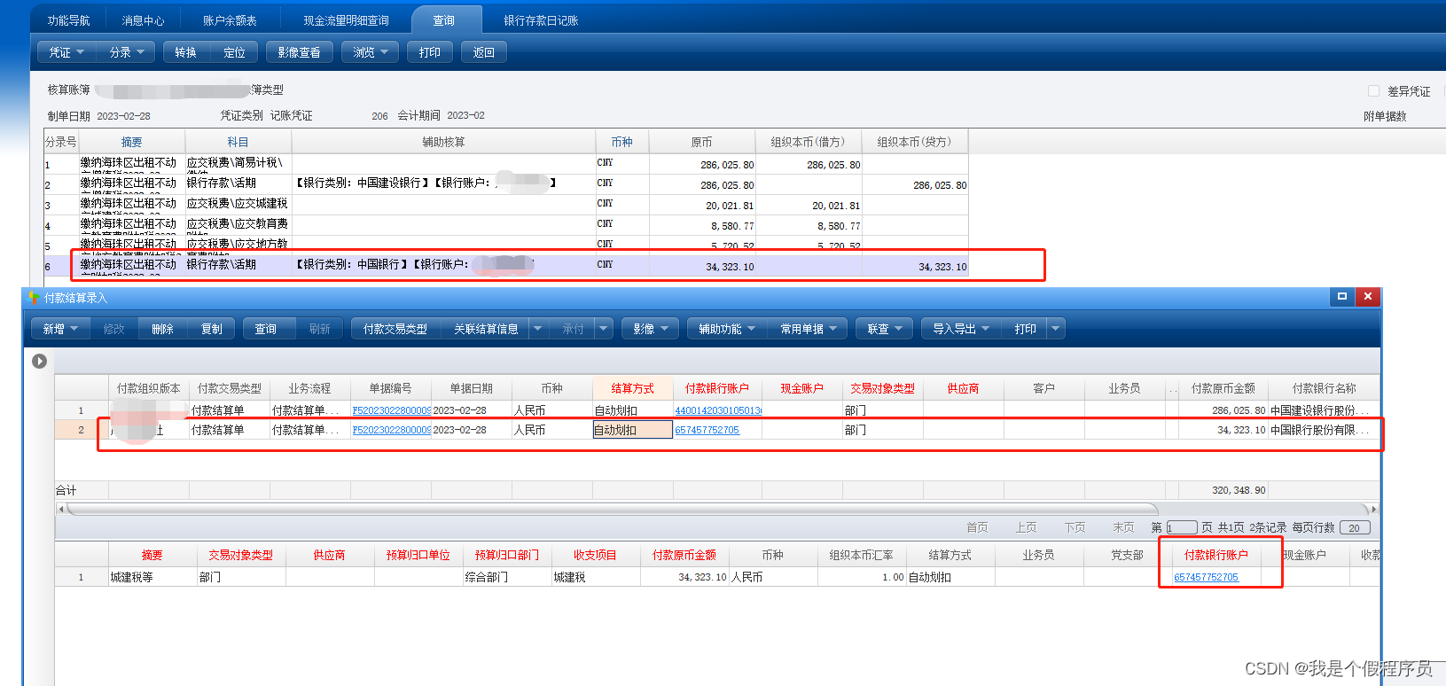Switch to the 现金流量明细查询 tab
1446x686 pixels.
click(x=346, y=20)
